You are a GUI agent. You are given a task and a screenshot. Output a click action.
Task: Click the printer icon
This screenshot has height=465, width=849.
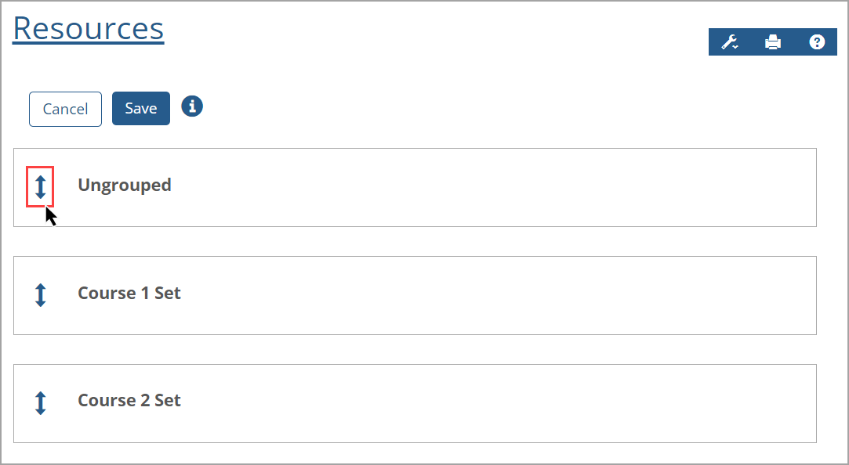pyautogui.click(x=773, y=42)
